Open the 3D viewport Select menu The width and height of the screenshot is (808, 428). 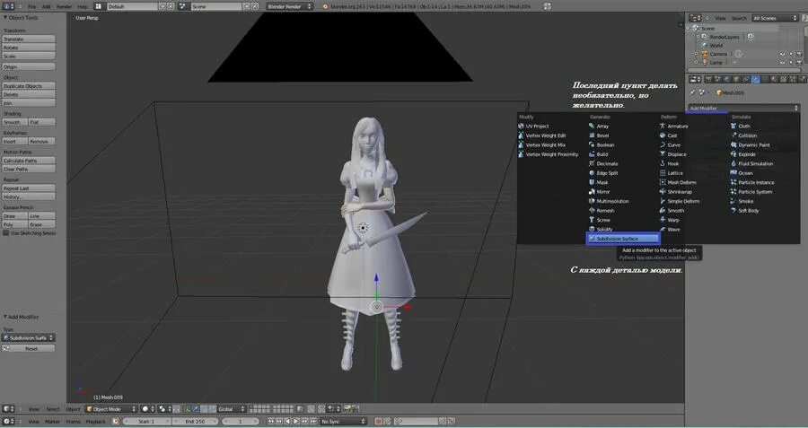[53, 409]
